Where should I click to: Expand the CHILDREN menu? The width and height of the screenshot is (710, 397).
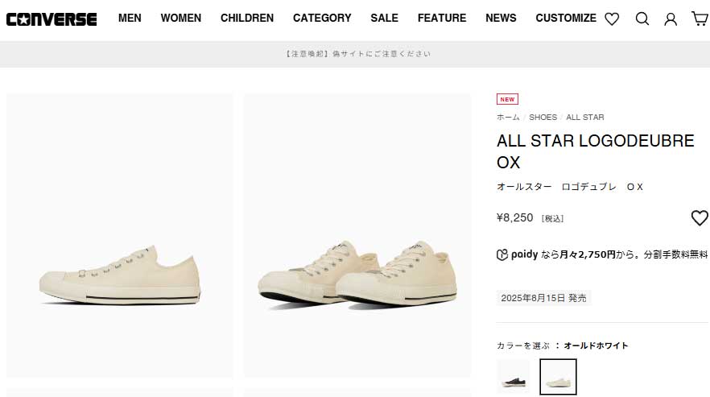[247, 18]
